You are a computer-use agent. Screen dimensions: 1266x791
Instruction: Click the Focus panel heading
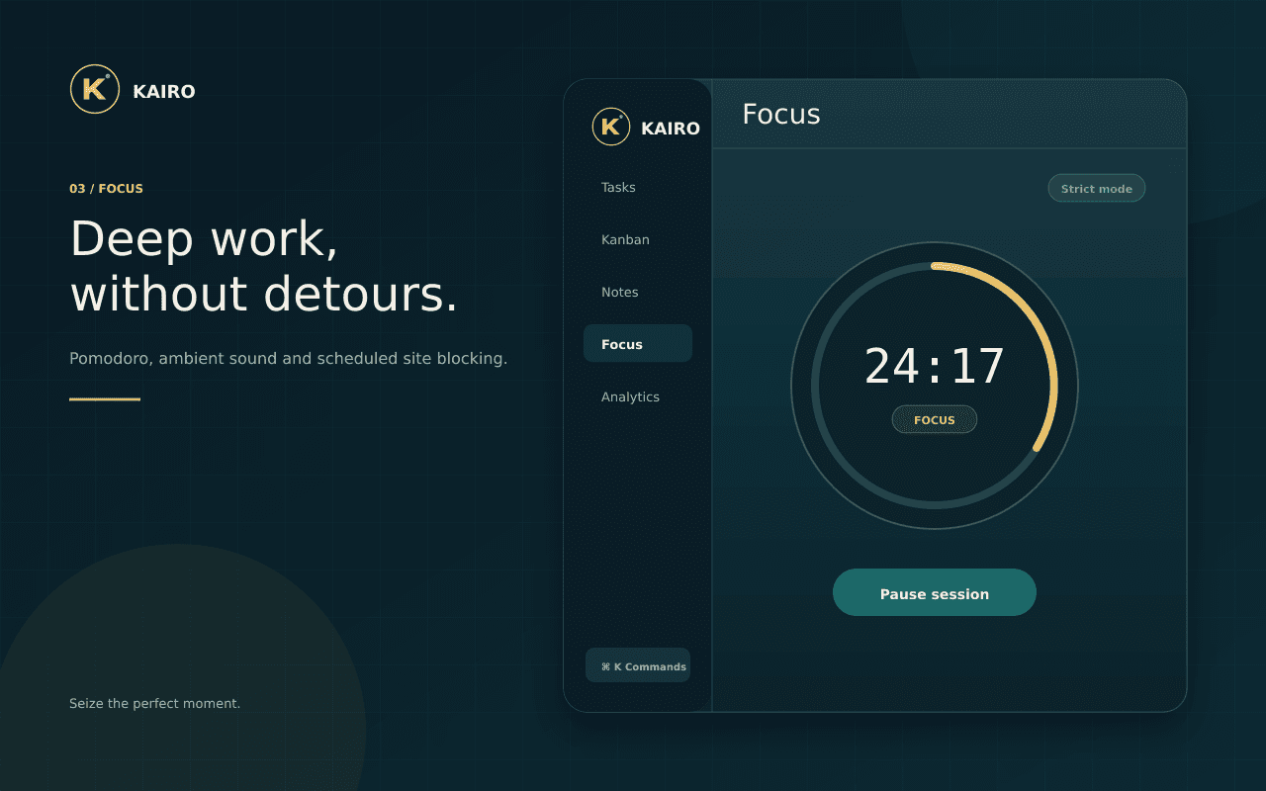[x=781, y=114]
